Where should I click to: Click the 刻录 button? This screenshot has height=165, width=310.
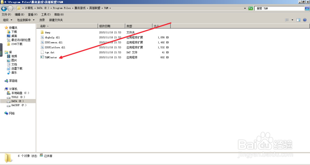[42, 20]
